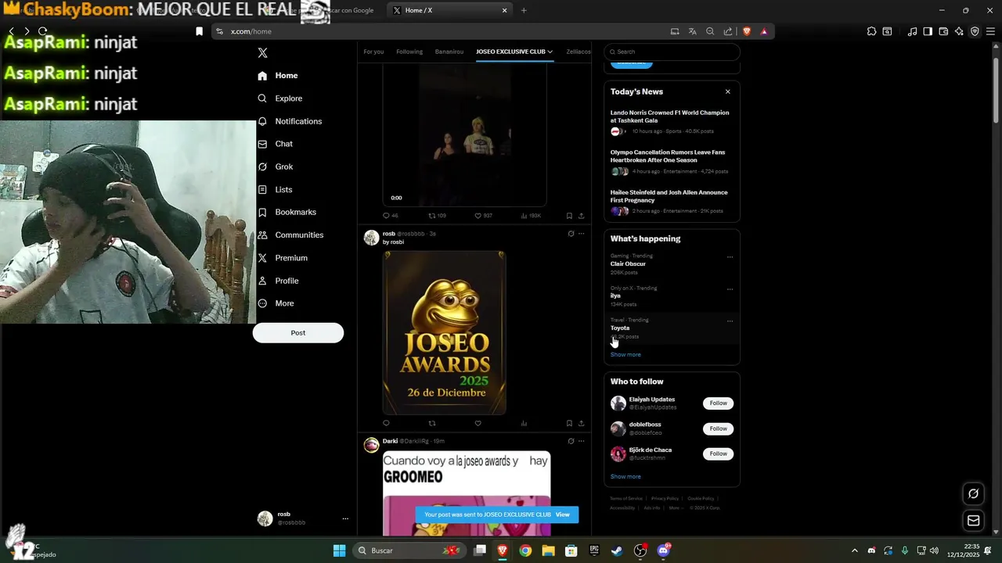Follow doblefboss
1002x563 pixels.
click(718, 429)
